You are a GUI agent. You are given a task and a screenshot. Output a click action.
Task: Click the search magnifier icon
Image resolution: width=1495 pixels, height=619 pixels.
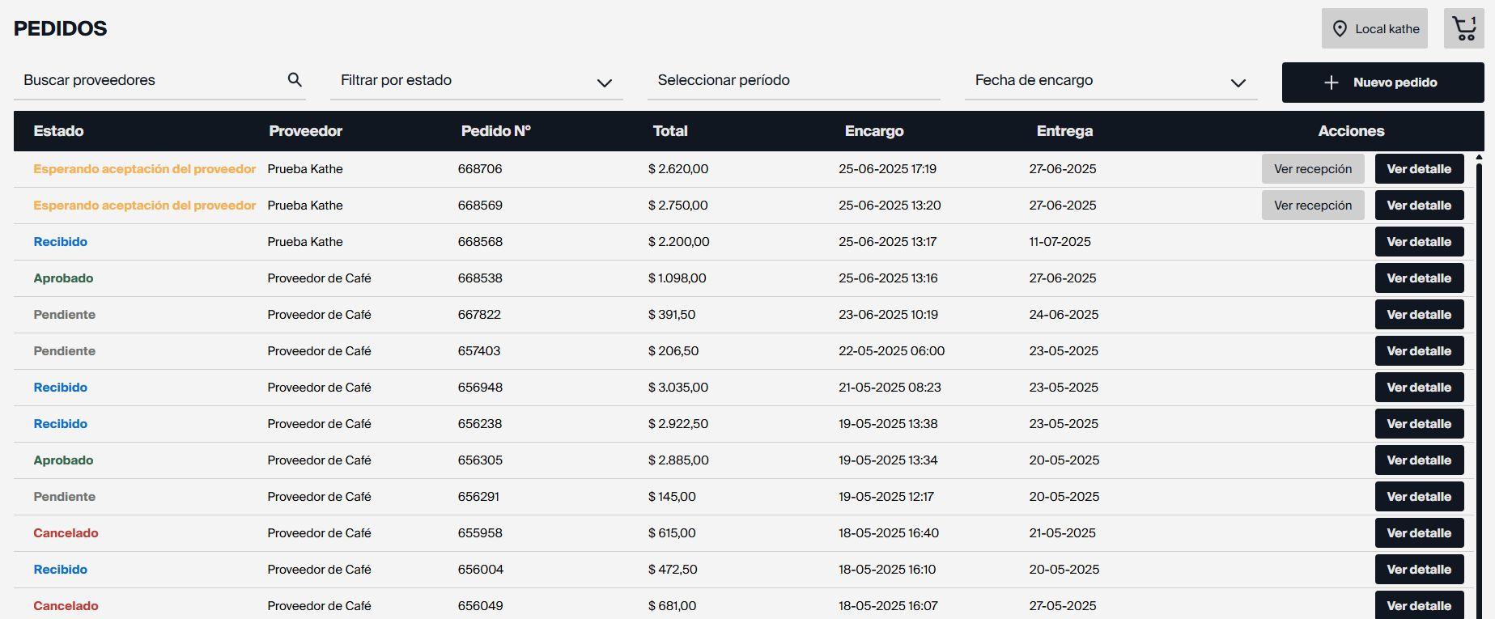point(295,79)
